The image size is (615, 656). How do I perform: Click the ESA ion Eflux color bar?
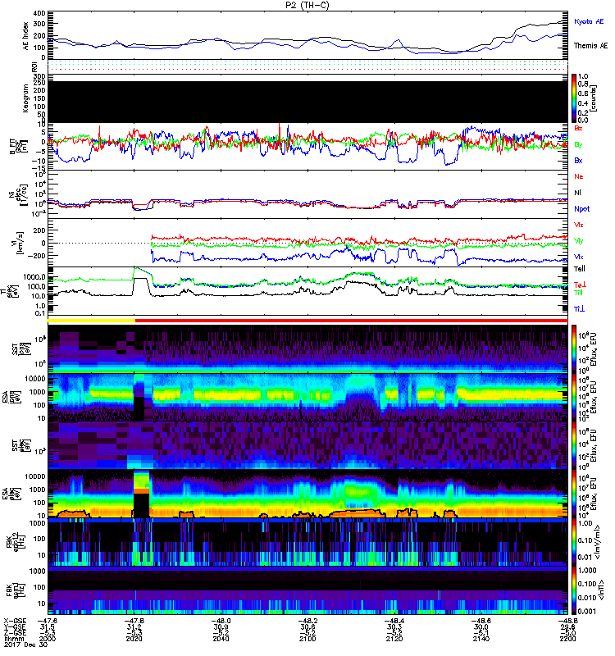point(574,398)
